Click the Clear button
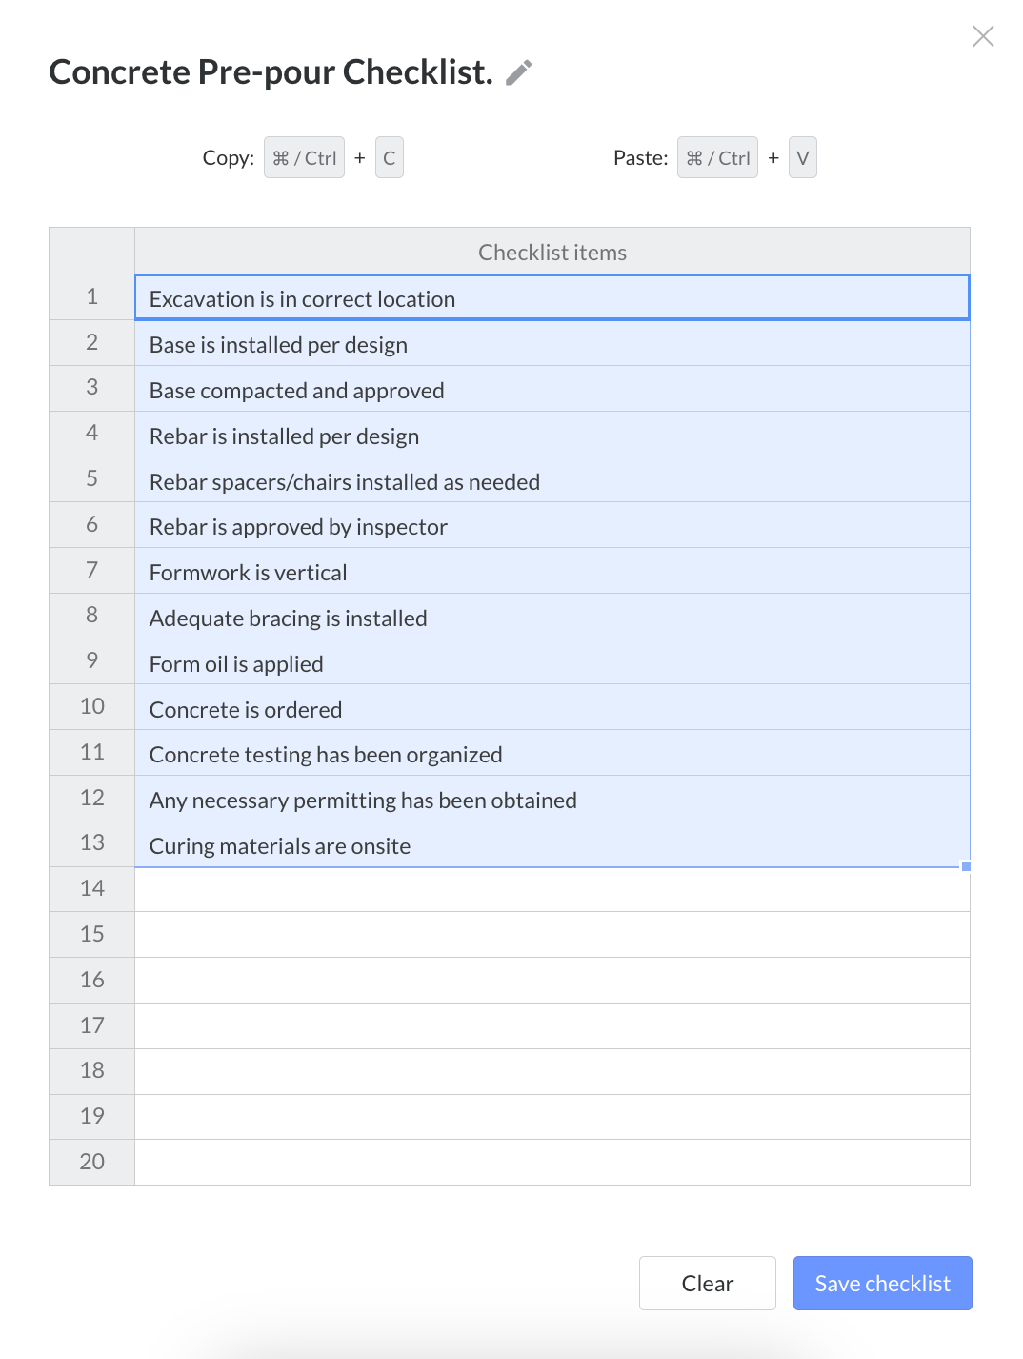Image resolution: width=1023 pixels, height=1359 pixels. (x=707, y=1283)
